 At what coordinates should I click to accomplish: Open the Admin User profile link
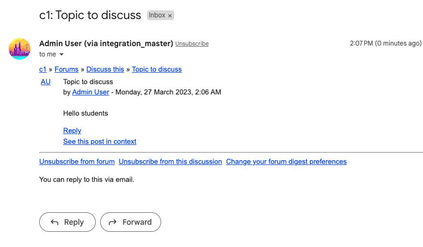point(90,92)
